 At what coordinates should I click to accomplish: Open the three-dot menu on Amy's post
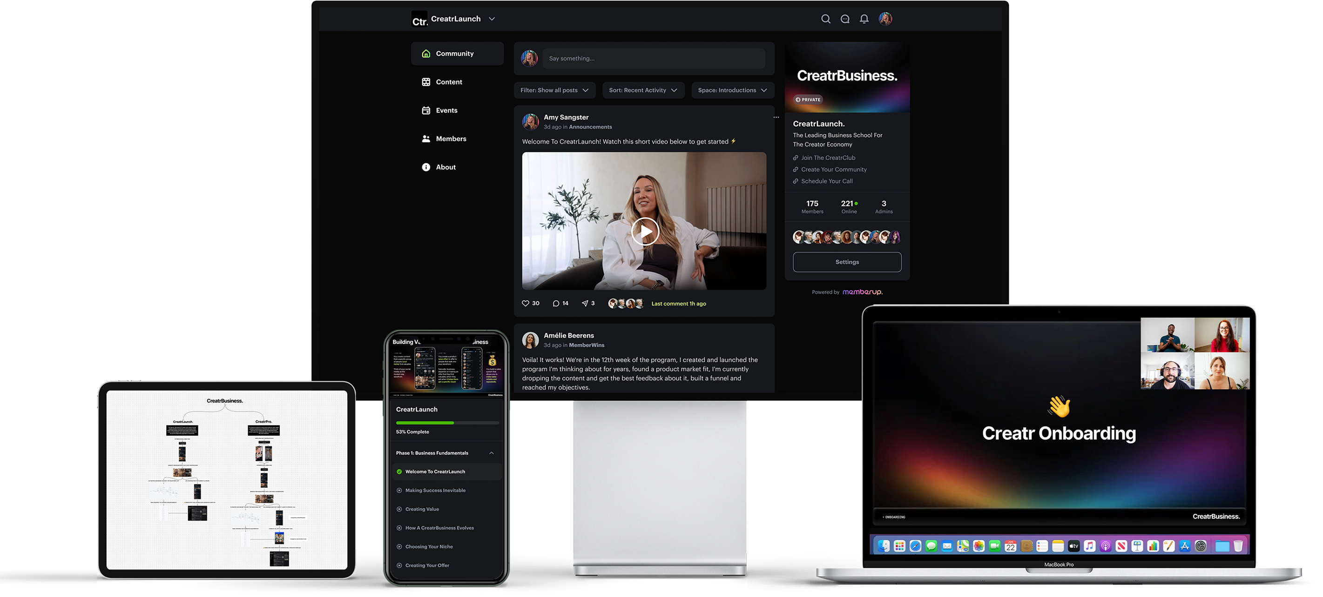[x=776, y=118]
